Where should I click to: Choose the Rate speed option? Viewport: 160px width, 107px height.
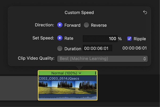[60, 38]
